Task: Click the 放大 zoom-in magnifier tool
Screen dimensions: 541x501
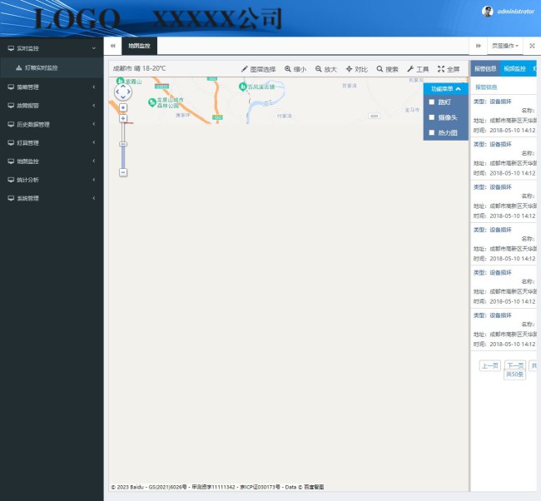Action: pyautogui.click(x=325, y=69)
